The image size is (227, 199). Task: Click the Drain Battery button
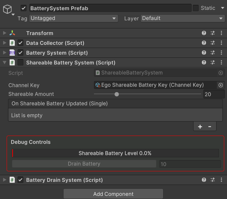point(84,164)
